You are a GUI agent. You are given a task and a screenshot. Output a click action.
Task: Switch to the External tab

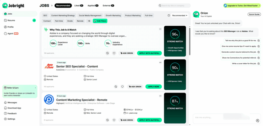(108, 5)
